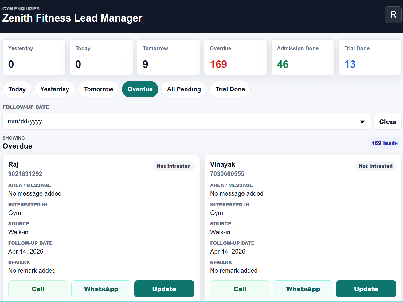This screenshot has width=403, height=302.
Task: Click Vinayak's Not Intrested status badge
Action: point(376,166)
